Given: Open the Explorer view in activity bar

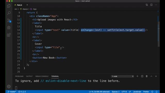Looking at the screenshot, I should tap(9, 6).
